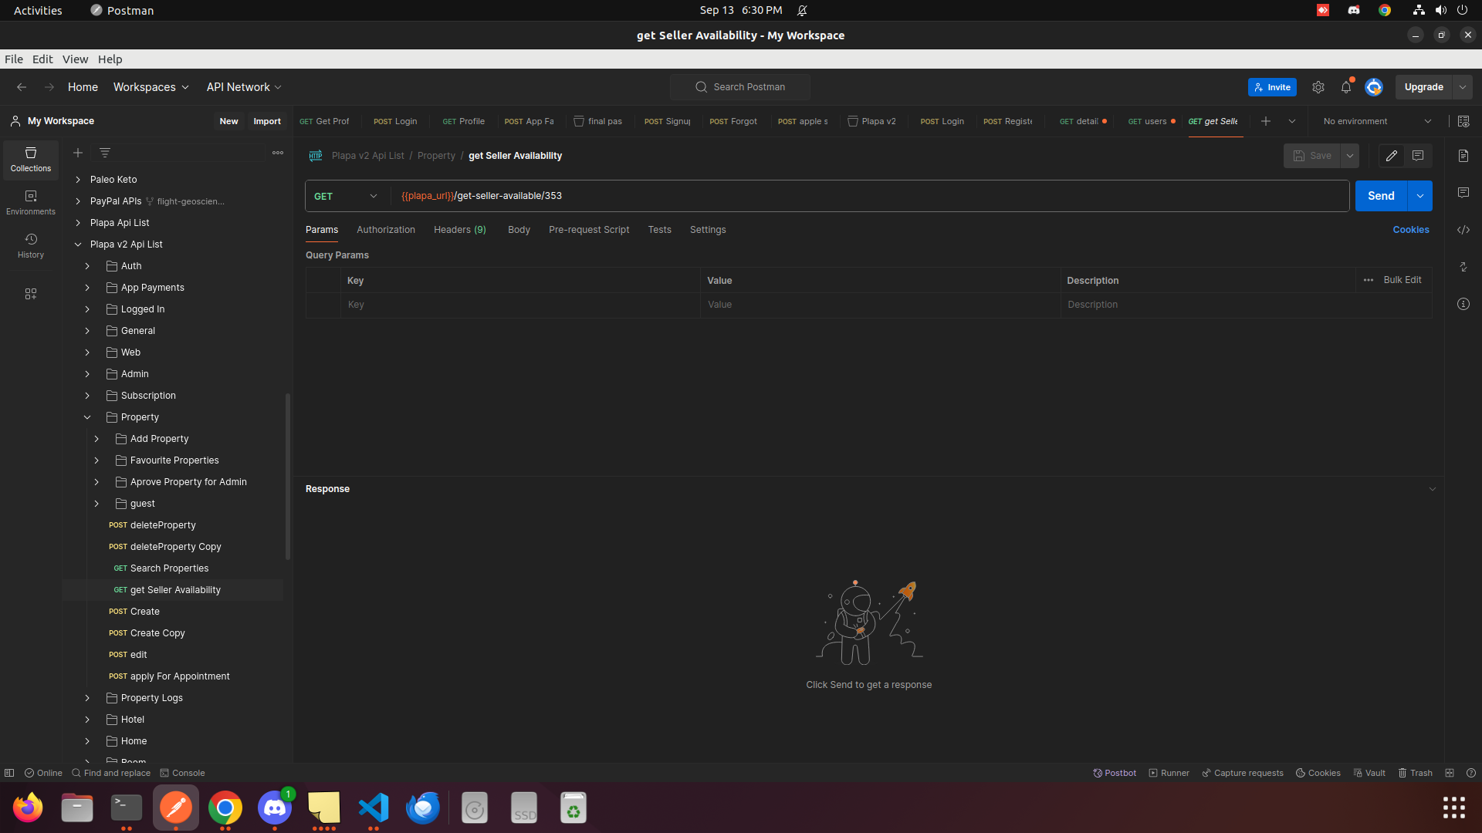Expand the Add Property folder
The width and height of the screenshot is (1482, 833).
click(96, 439)
